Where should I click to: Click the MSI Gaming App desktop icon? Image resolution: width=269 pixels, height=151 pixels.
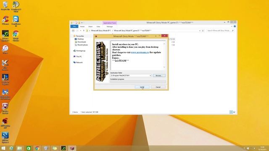tap(5, 123)
